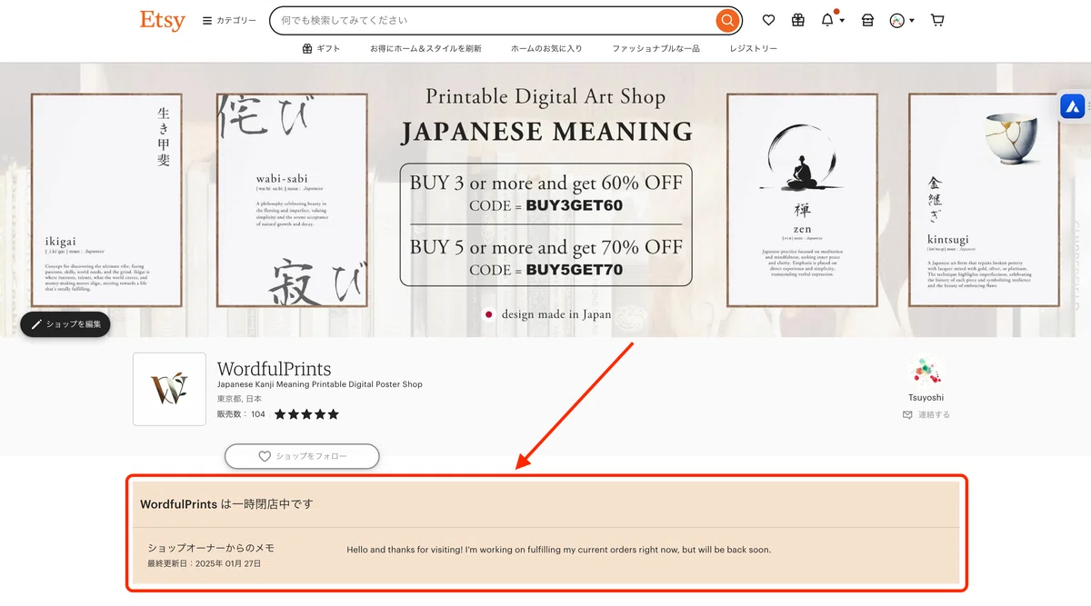
Task: Click the 東京都, 日本 location text
Action: point(239,400)
